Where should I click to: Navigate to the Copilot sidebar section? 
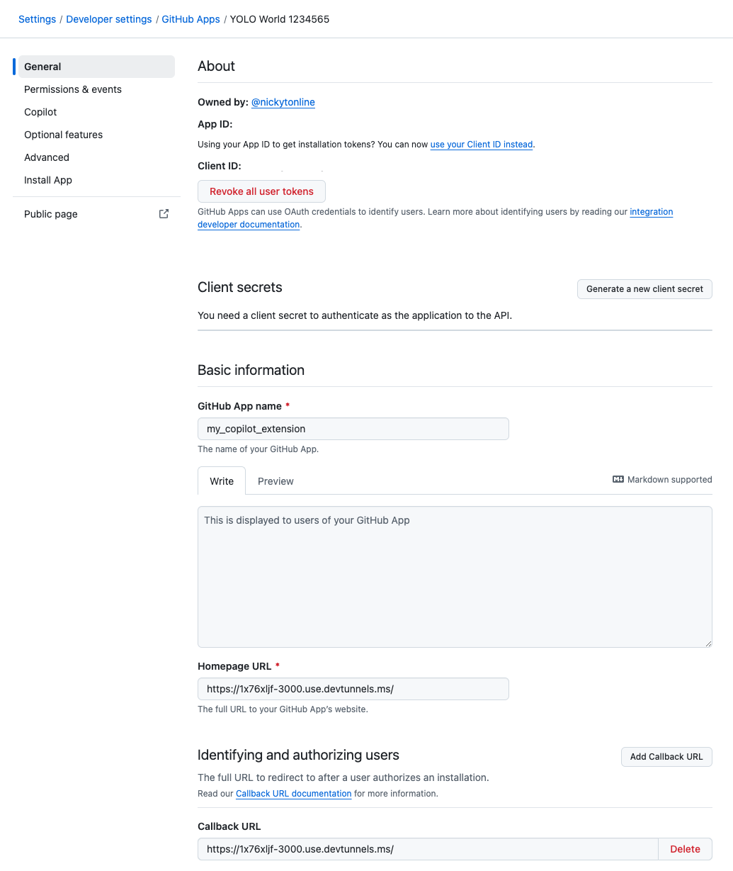click(x=40, y=112)
